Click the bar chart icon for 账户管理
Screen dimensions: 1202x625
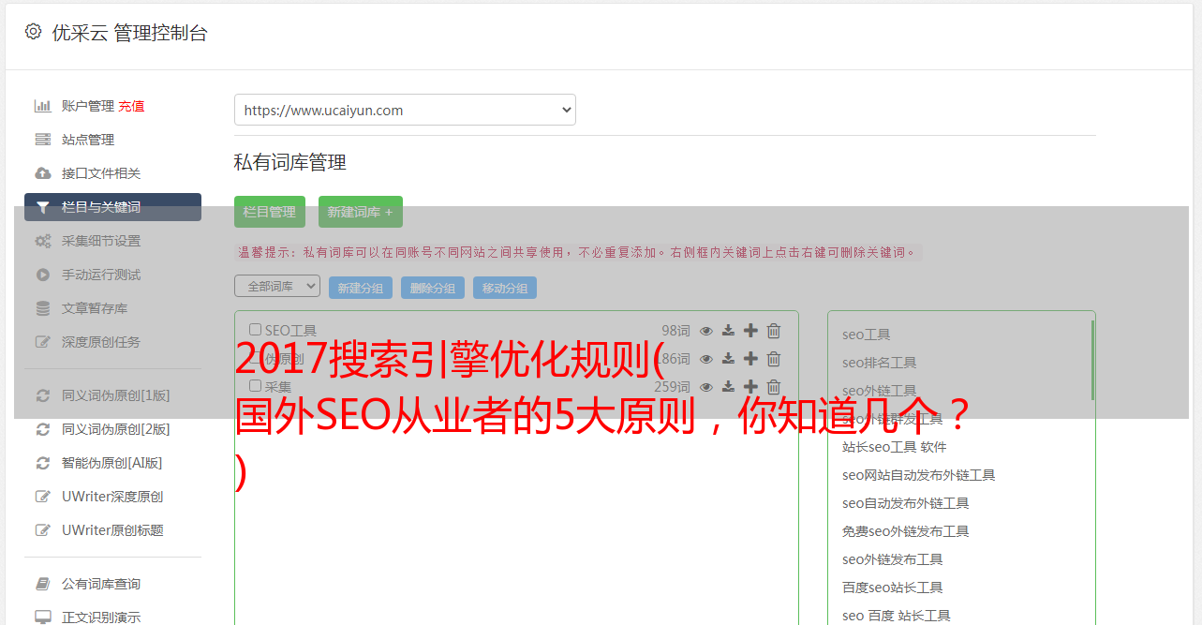coord(42,106)
